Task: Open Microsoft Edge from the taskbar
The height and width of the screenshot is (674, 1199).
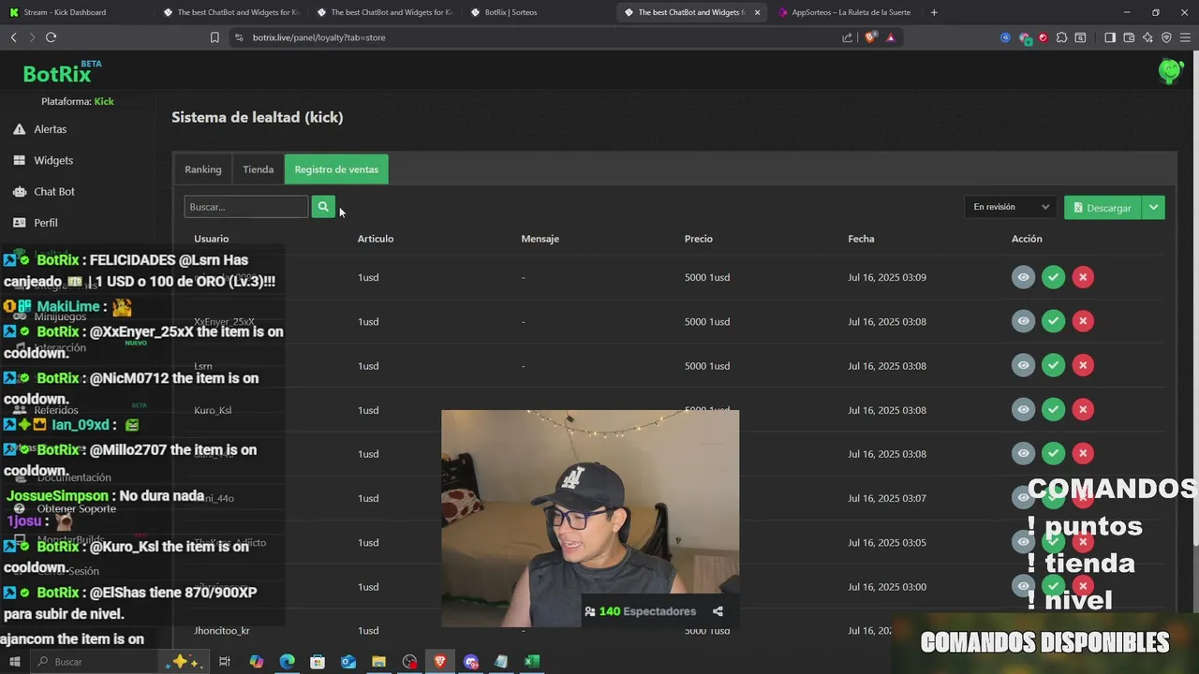Action: pos(287,662)
